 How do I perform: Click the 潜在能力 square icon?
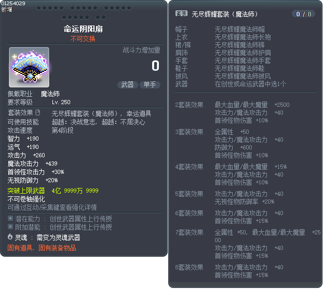tap(10, 218)
